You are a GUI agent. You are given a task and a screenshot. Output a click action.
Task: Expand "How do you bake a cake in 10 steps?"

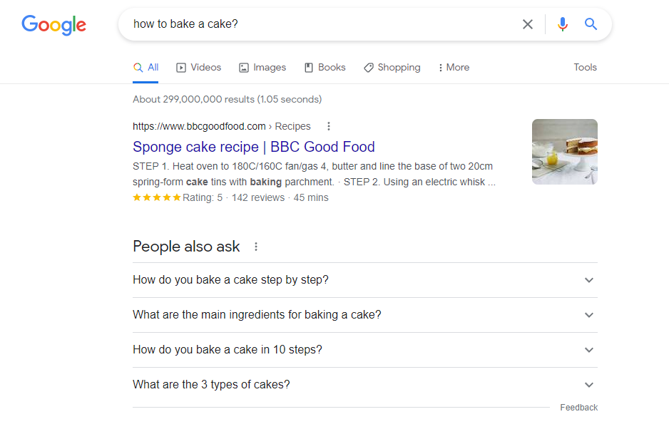coord(364,350)
